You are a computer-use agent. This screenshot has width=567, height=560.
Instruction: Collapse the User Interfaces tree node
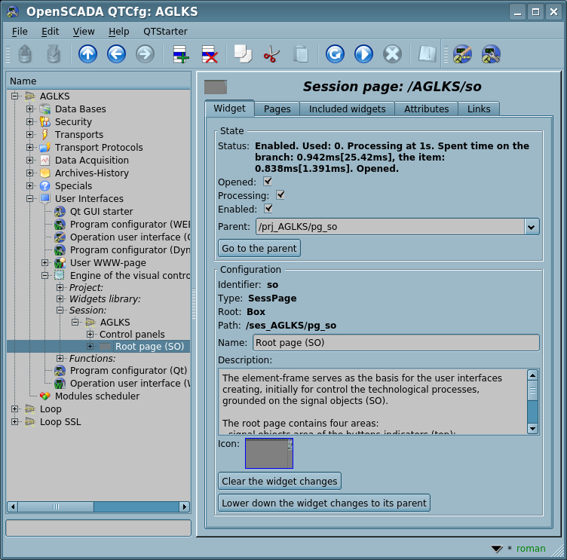pos(30,198)
